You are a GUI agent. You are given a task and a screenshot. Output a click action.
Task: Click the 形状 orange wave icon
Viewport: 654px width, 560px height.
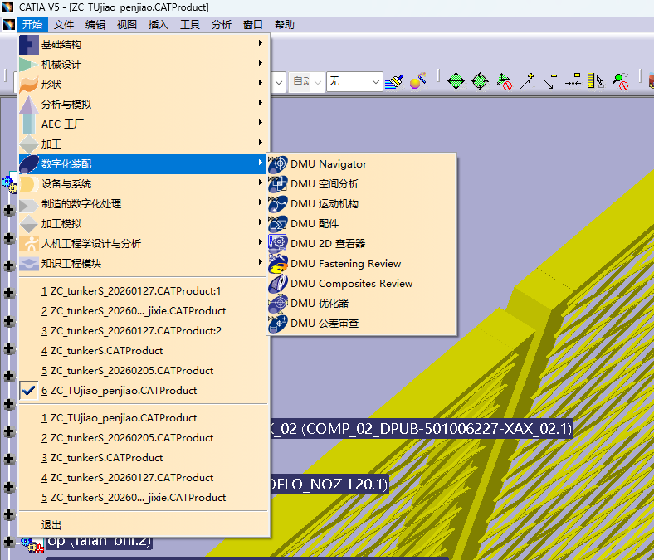(x=29, y=85)
